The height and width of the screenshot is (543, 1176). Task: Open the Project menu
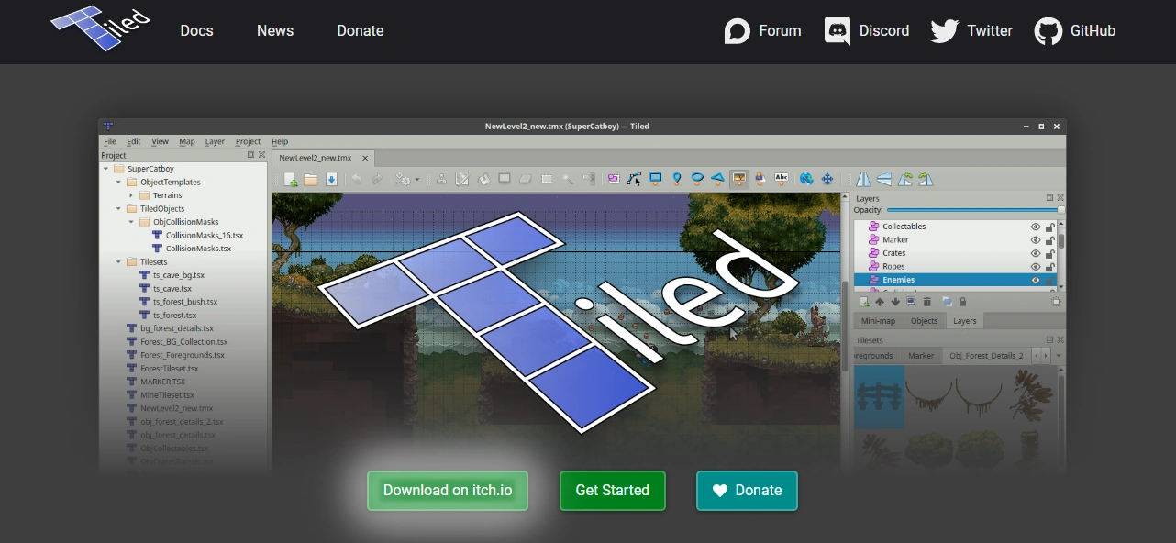tap(248, 141)
